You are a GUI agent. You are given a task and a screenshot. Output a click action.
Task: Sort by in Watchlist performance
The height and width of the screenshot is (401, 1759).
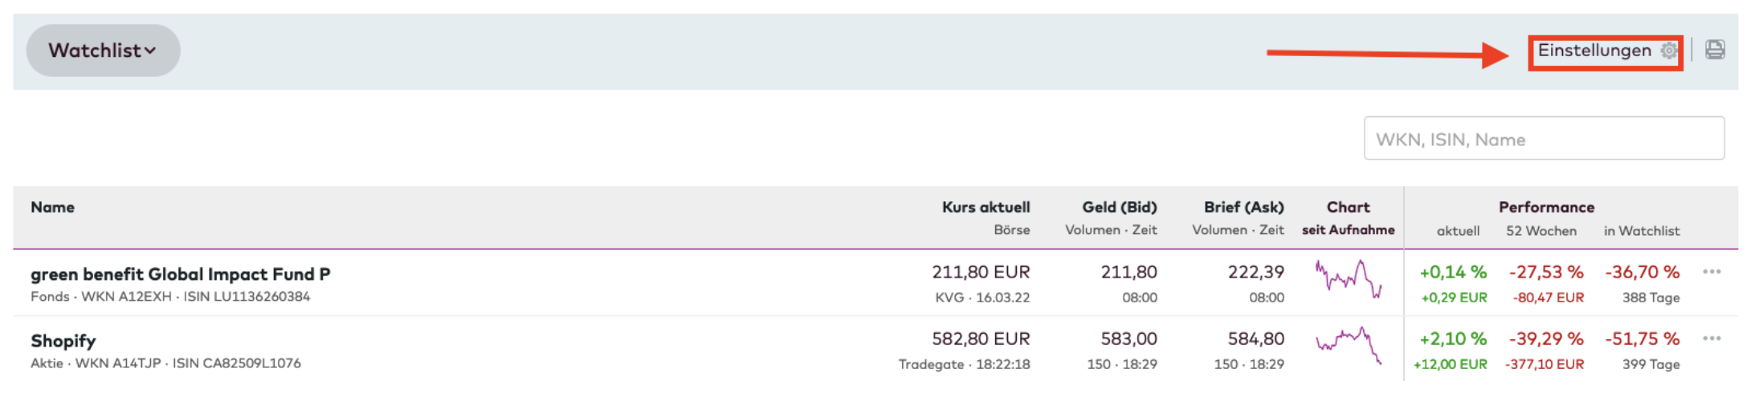coord(1641,231)
